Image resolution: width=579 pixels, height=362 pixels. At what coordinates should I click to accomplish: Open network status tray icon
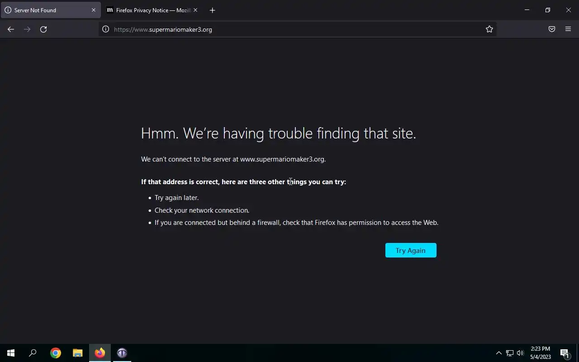coord(510,353)
